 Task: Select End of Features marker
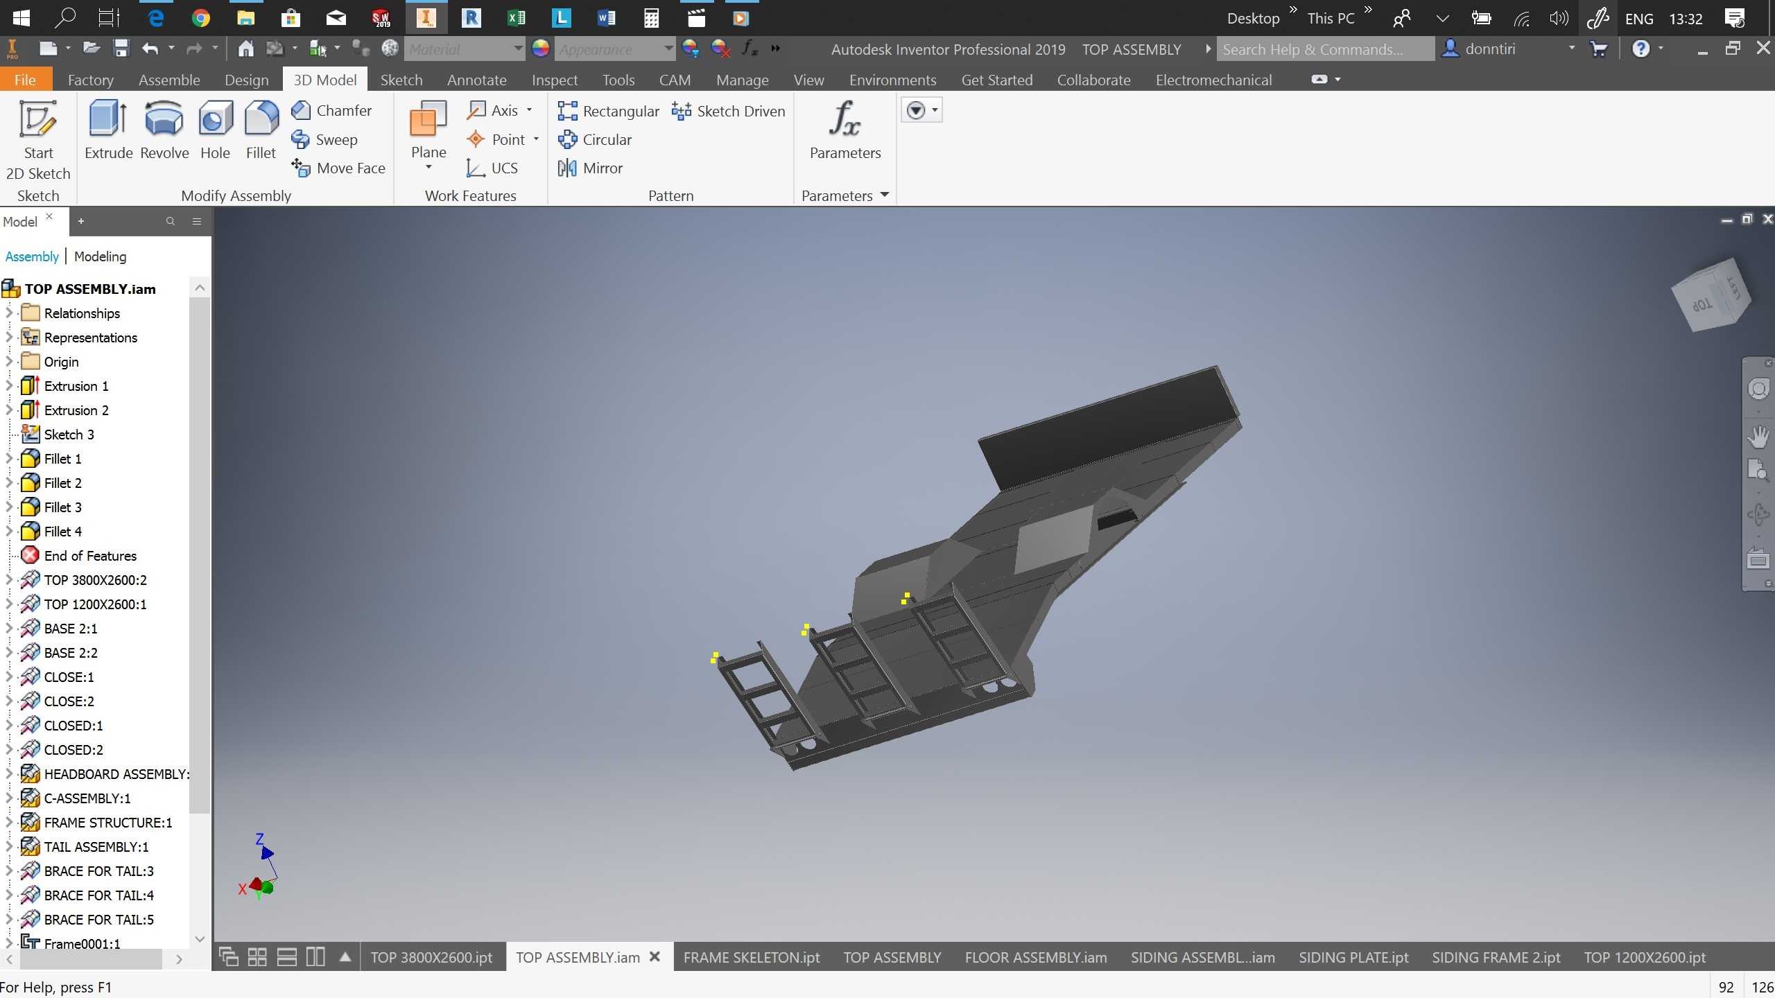click(90, 556)
